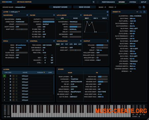Toggle KEY TRACK value OFF
Viewport: 149px width, 120px height.
tap(18, 55)
